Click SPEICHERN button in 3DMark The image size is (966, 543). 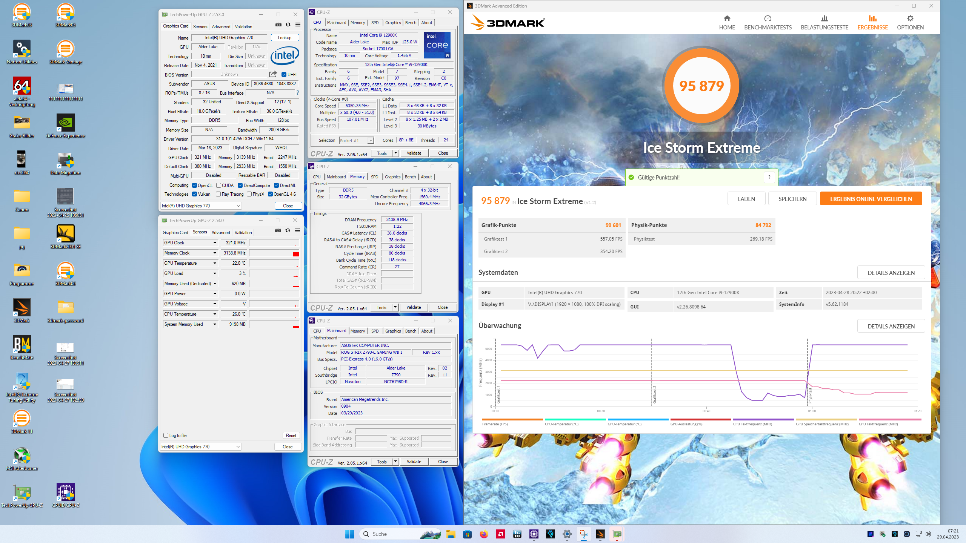[792, 199]
